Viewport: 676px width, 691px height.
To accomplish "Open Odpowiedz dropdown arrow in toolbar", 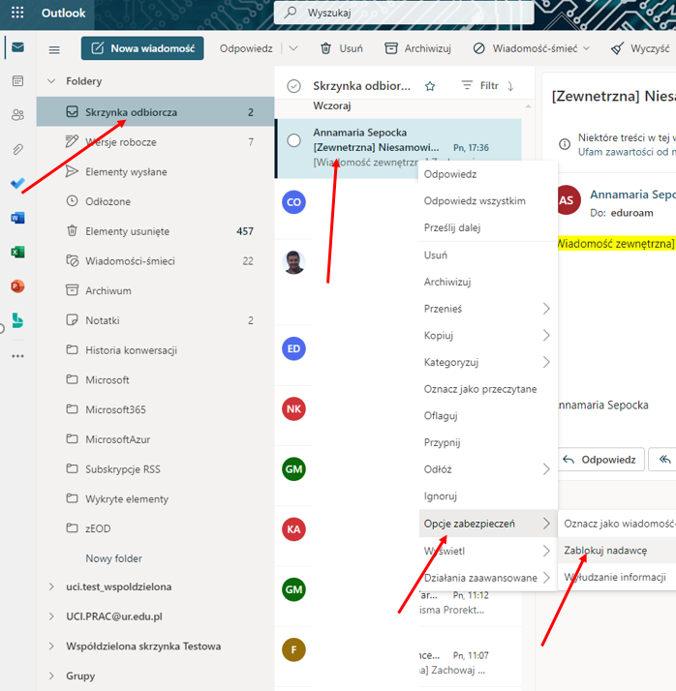I will 294,48.
